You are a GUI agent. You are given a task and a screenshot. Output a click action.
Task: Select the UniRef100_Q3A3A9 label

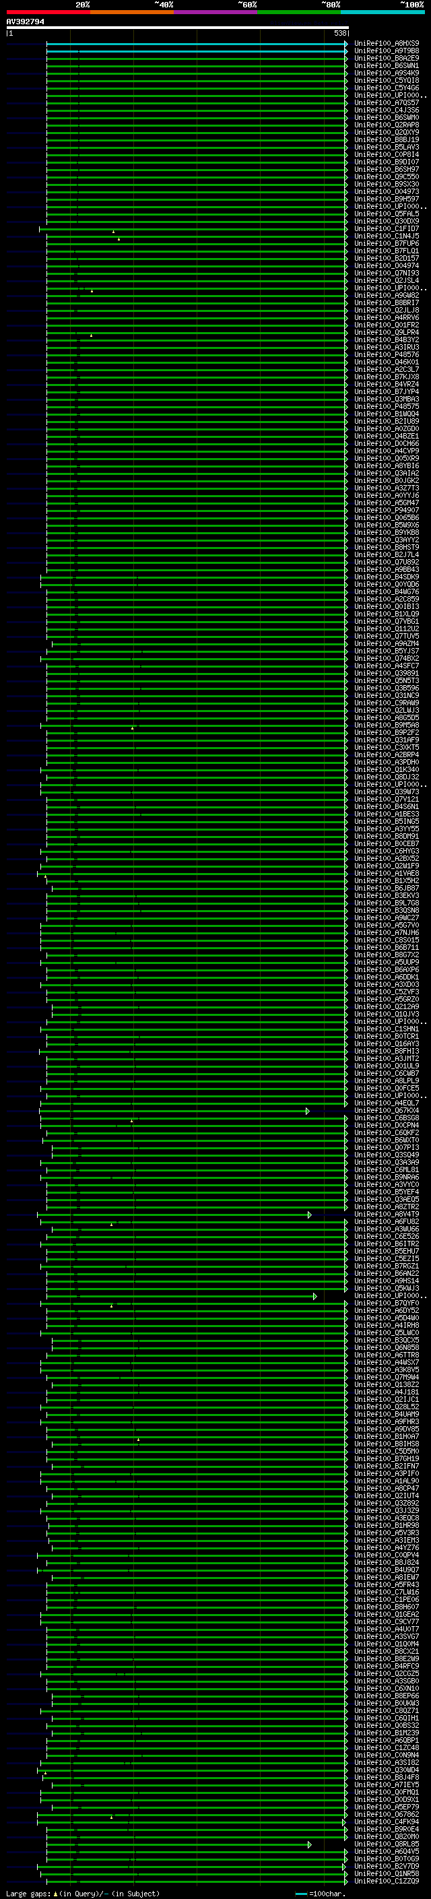tap(387, 1163)
